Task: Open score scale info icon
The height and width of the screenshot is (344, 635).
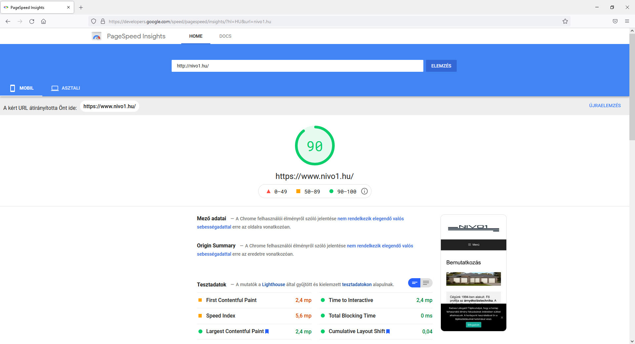Action: 364,192
